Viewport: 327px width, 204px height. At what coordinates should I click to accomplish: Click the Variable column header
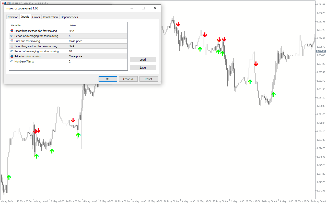[39, 25]
